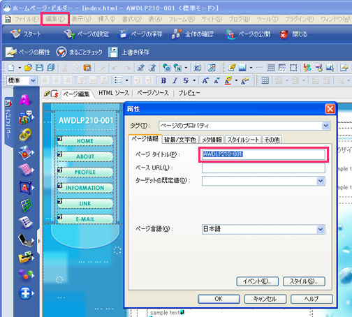352x317 pixels.
Task: Switch to スタイルシート tab in dialog
Action: 243,140
